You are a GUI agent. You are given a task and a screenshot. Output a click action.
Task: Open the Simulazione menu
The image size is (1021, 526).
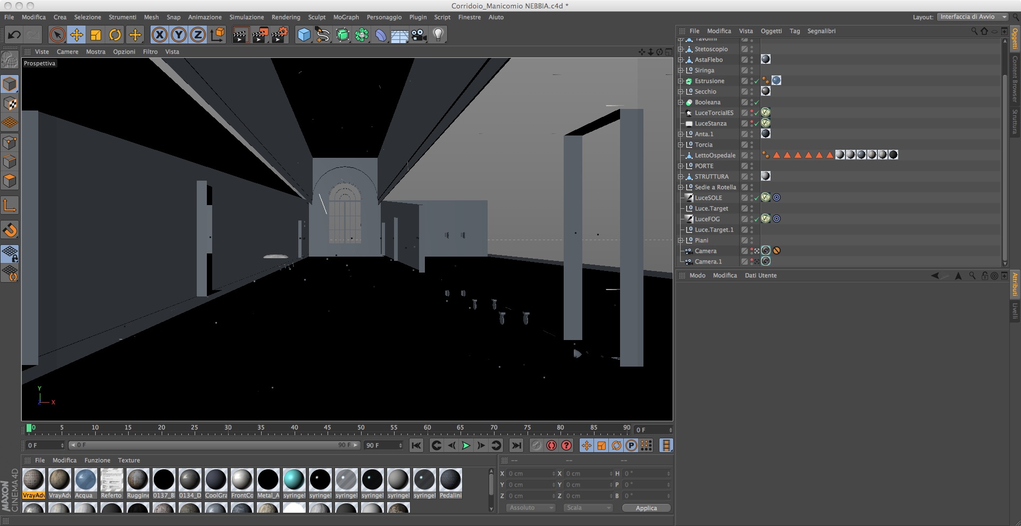click(247, 17)
